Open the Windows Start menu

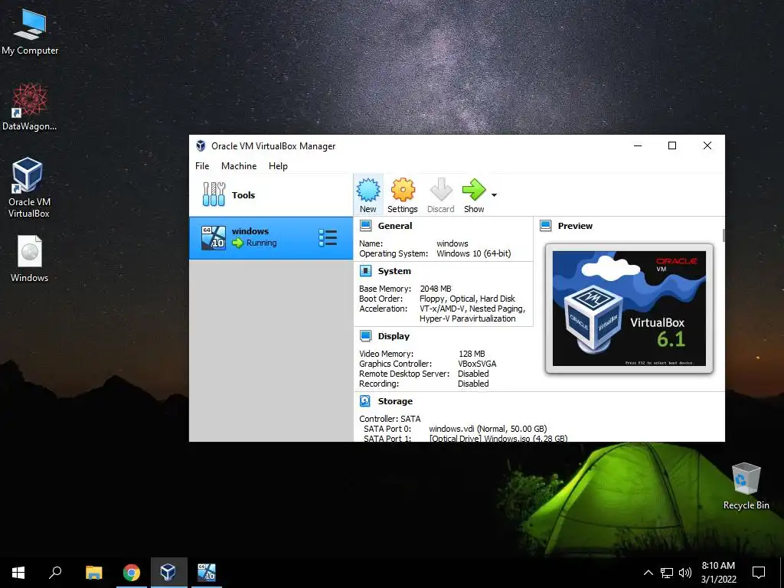coord(18,573)
